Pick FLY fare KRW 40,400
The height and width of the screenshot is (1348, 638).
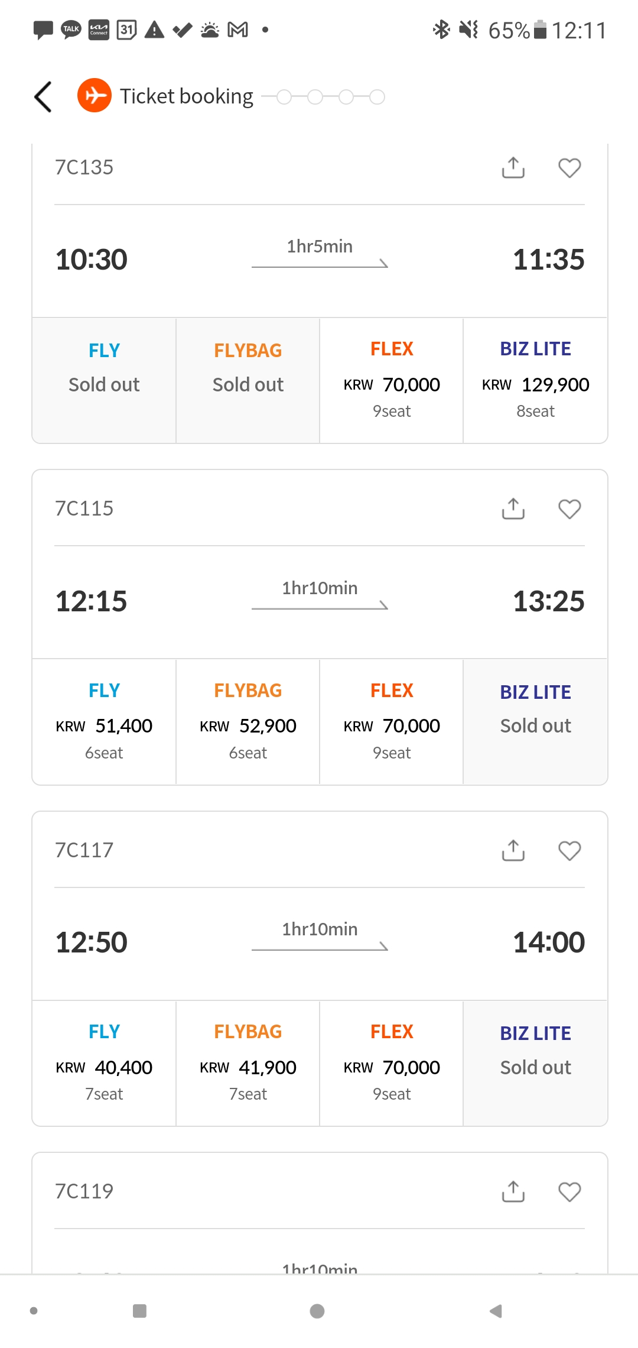coord(104,1063)
